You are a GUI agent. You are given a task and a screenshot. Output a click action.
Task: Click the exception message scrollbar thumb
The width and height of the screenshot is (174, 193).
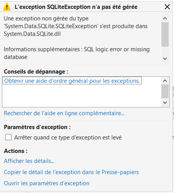click(165, 34)
